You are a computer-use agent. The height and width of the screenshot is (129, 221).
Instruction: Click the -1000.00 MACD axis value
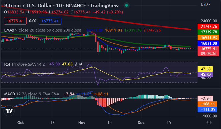(209, 116)
